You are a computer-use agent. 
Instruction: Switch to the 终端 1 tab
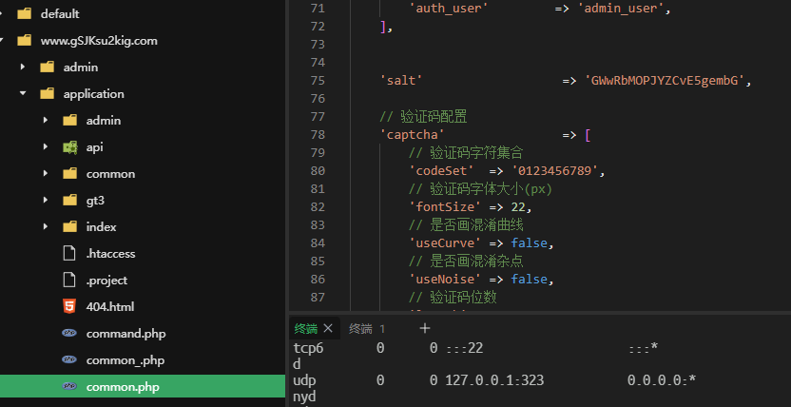pyautogui.click(x=367, y=328)
